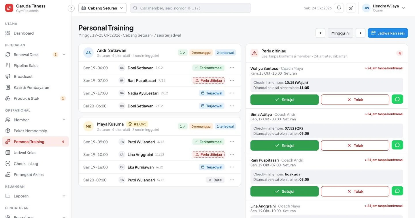Image resolution: width=415 pixels, height=218 pixels.
Task: Click the #1 Okt trophy badge
Action: (x=137, y=124)
